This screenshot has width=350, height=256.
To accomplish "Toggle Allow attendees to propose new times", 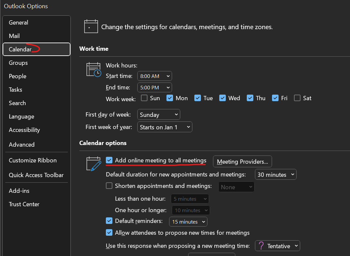I will (x=109, y=232).
